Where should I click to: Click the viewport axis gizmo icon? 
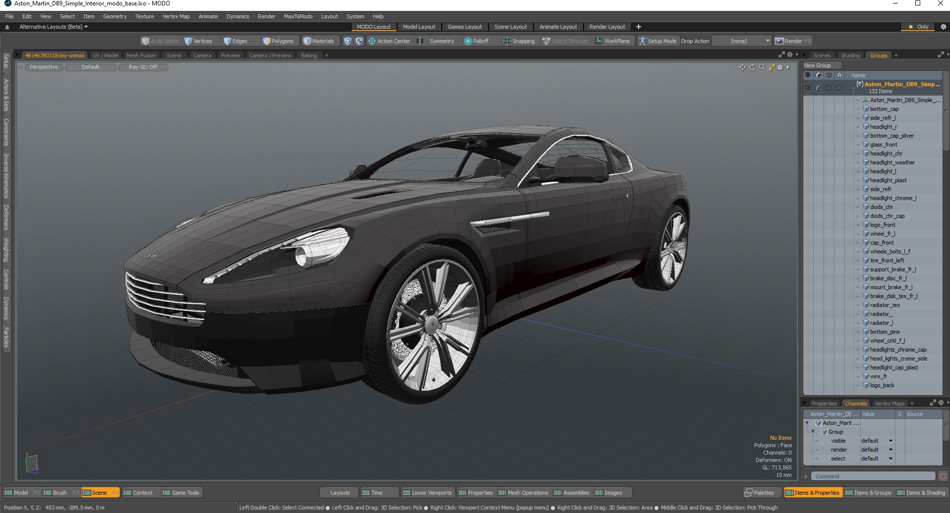(x=32, y=463)
